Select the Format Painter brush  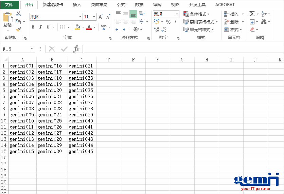click(x=18, y=30)
